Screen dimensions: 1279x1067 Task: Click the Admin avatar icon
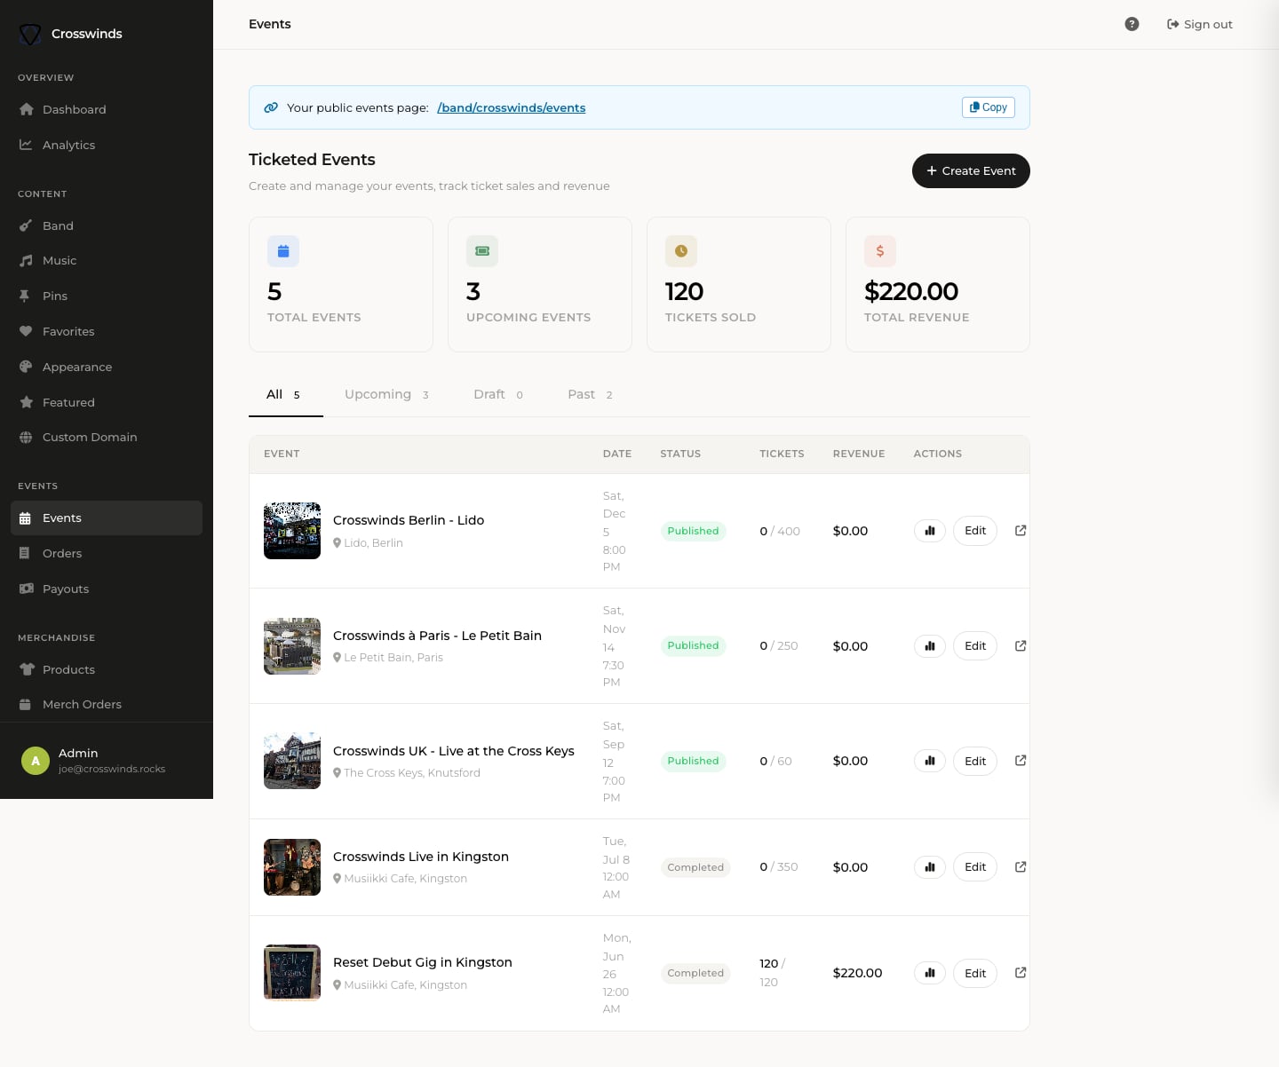(36, 761)
